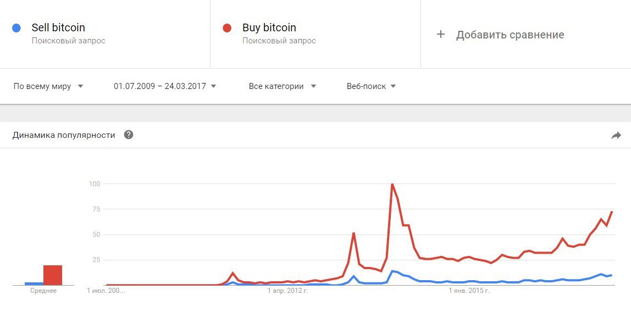Viewport: 631px width, 323px height.
Task: Click the red dot for Buy bitcoin
Action: (x=227, y=28)
